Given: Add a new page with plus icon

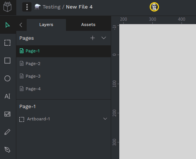Looking at the screenshot, I should (x=93, y=38).
